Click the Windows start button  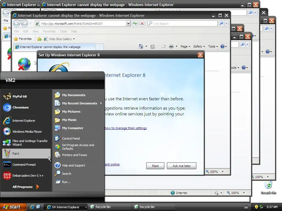click(13, 207)
